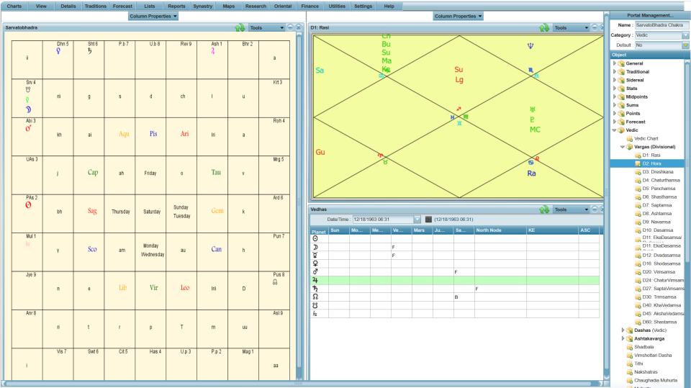Open the Traditions menu
The height and width of the screenshot is (388, 691).
tap(95, 6)
